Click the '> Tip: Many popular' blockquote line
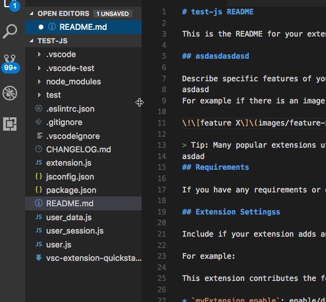Viewport: 326px width, 302px height. click(x=254, y=145)
